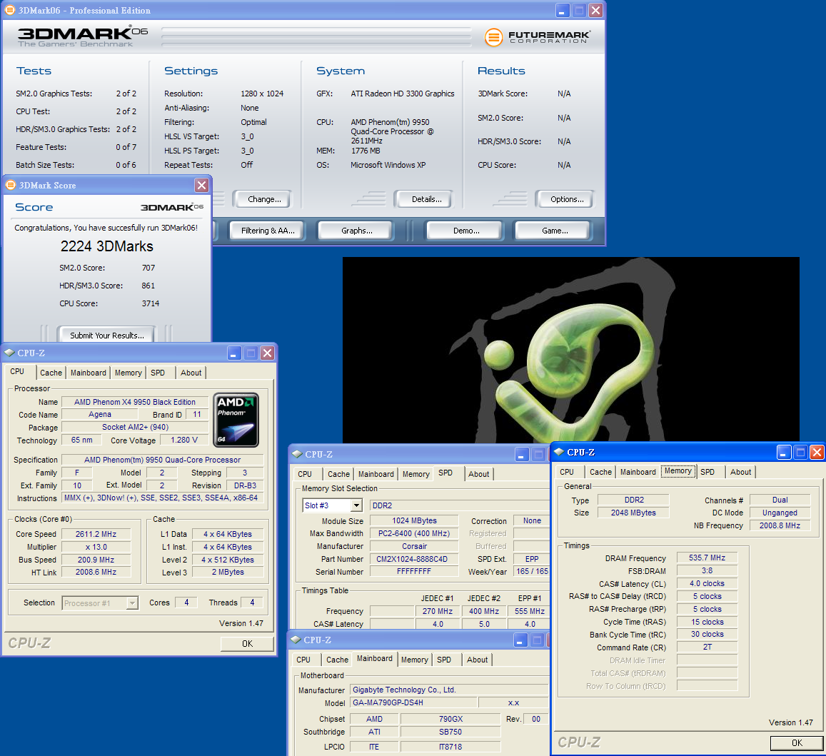The image size is (826, 756).
Task: Minimize the CPU-Z window showing Phenom processor
Action: (x=234, y=353)
